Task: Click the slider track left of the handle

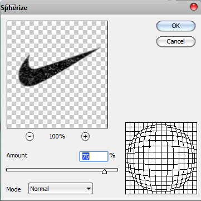Action: [54, 170]
